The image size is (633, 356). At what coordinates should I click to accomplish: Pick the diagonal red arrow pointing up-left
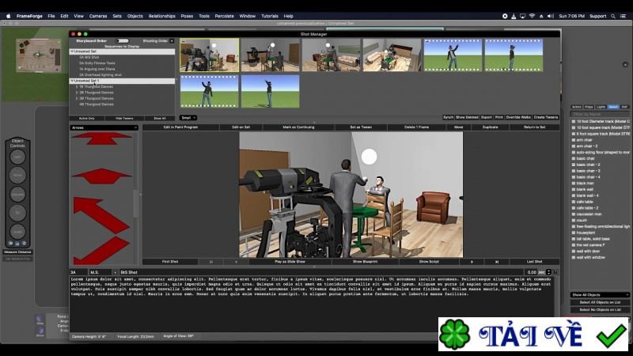101,215
